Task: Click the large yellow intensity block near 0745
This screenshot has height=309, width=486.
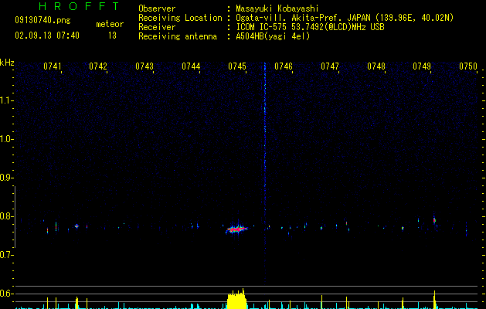Action: [236, 300]
